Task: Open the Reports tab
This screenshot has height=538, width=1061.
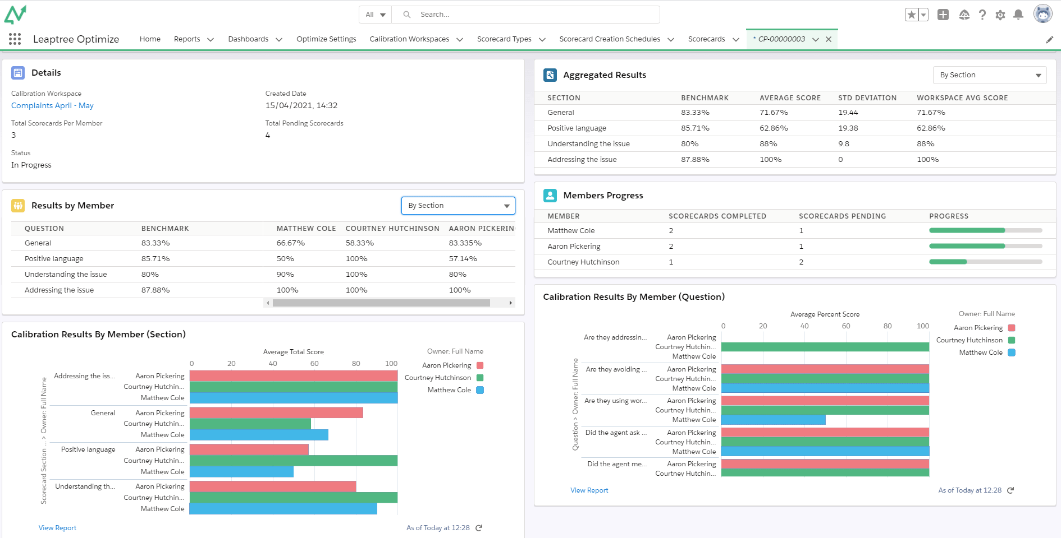Action: 187,39
